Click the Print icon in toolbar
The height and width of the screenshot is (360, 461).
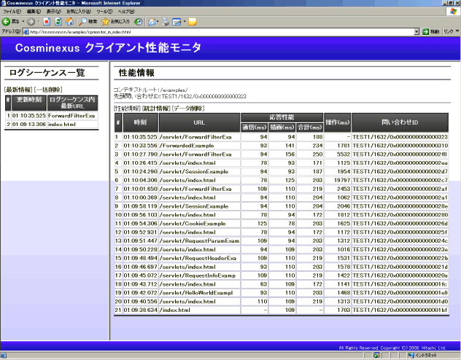pyautogui.click(x=166, y=22)
